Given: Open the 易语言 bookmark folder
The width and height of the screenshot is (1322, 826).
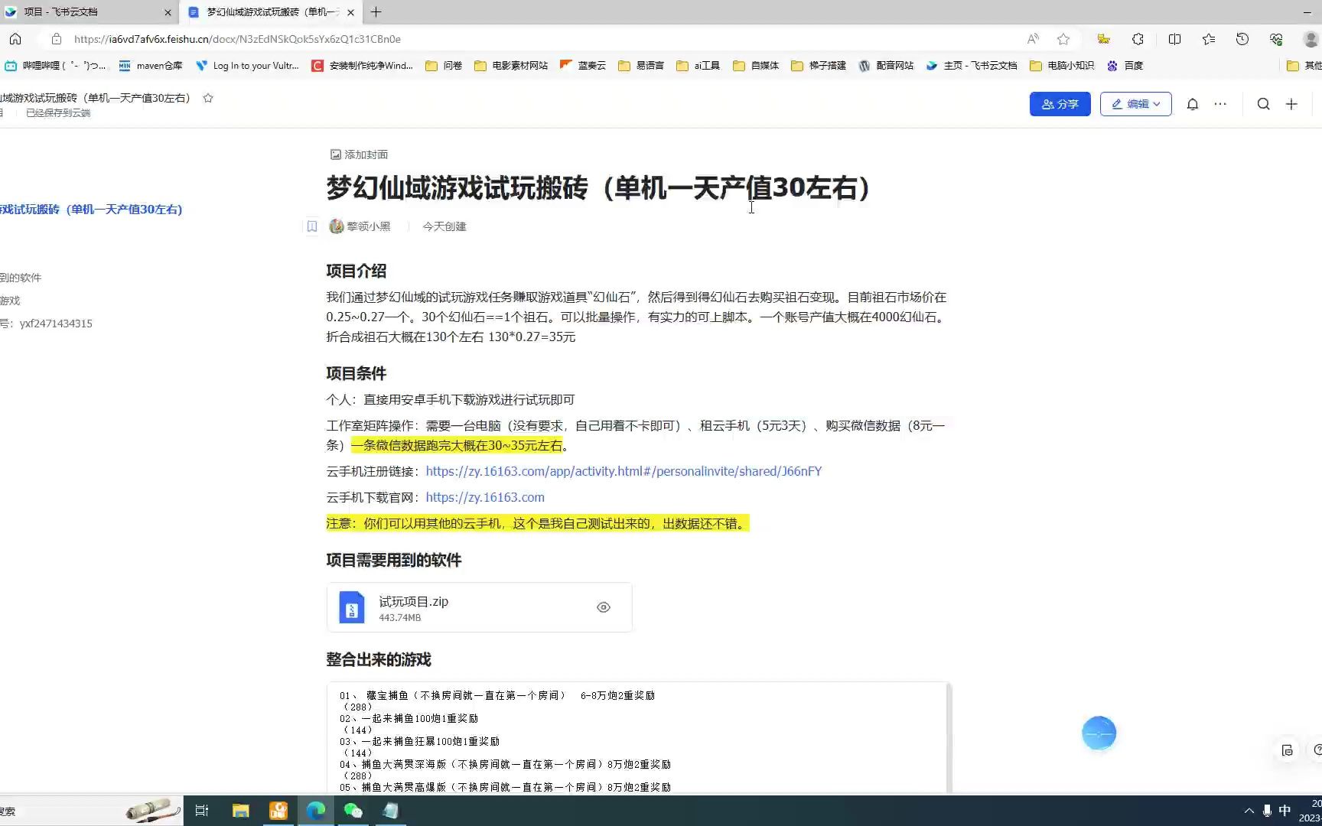Looking at the screenshot, I should tap(641, 66).
